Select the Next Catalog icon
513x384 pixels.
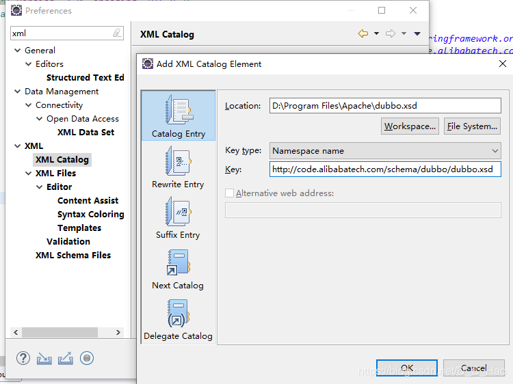tap(179, 262)
